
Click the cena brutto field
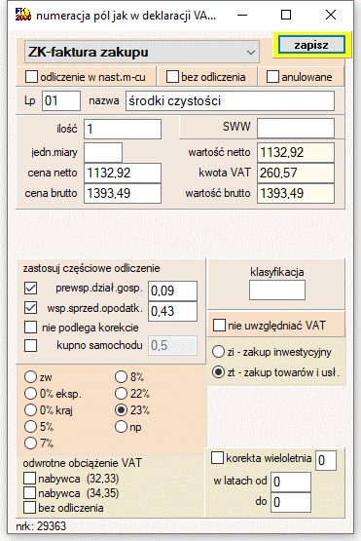point(123,193)
